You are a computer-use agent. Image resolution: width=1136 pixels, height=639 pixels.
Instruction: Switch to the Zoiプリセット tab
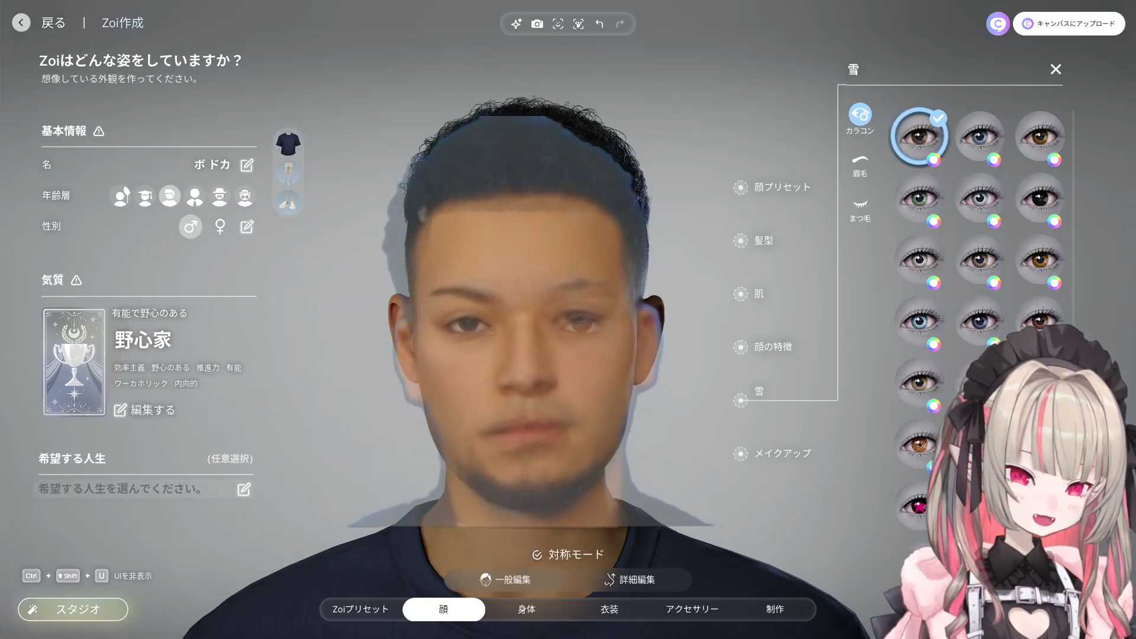(361, 609)
